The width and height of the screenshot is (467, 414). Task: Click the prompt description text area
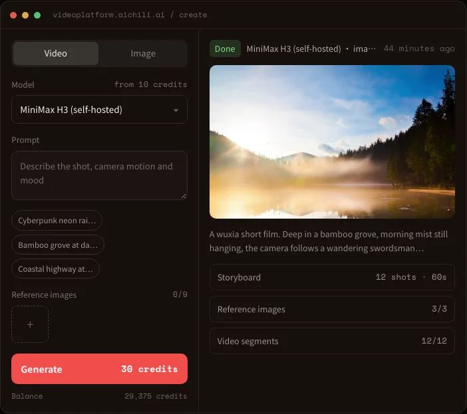coord(99,175)
